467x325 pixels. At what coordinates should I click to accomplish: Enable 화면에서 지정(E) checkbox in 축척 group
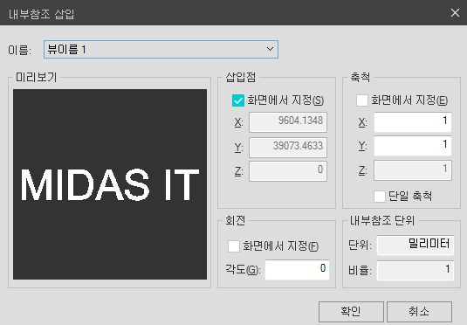pos(362,100)
